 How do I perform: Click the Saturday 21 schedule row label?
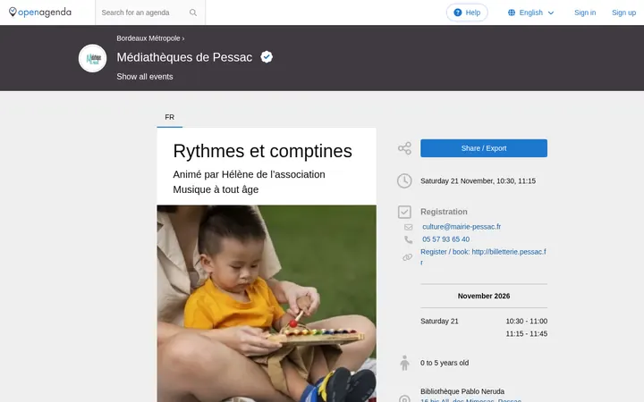coord(439,322)
